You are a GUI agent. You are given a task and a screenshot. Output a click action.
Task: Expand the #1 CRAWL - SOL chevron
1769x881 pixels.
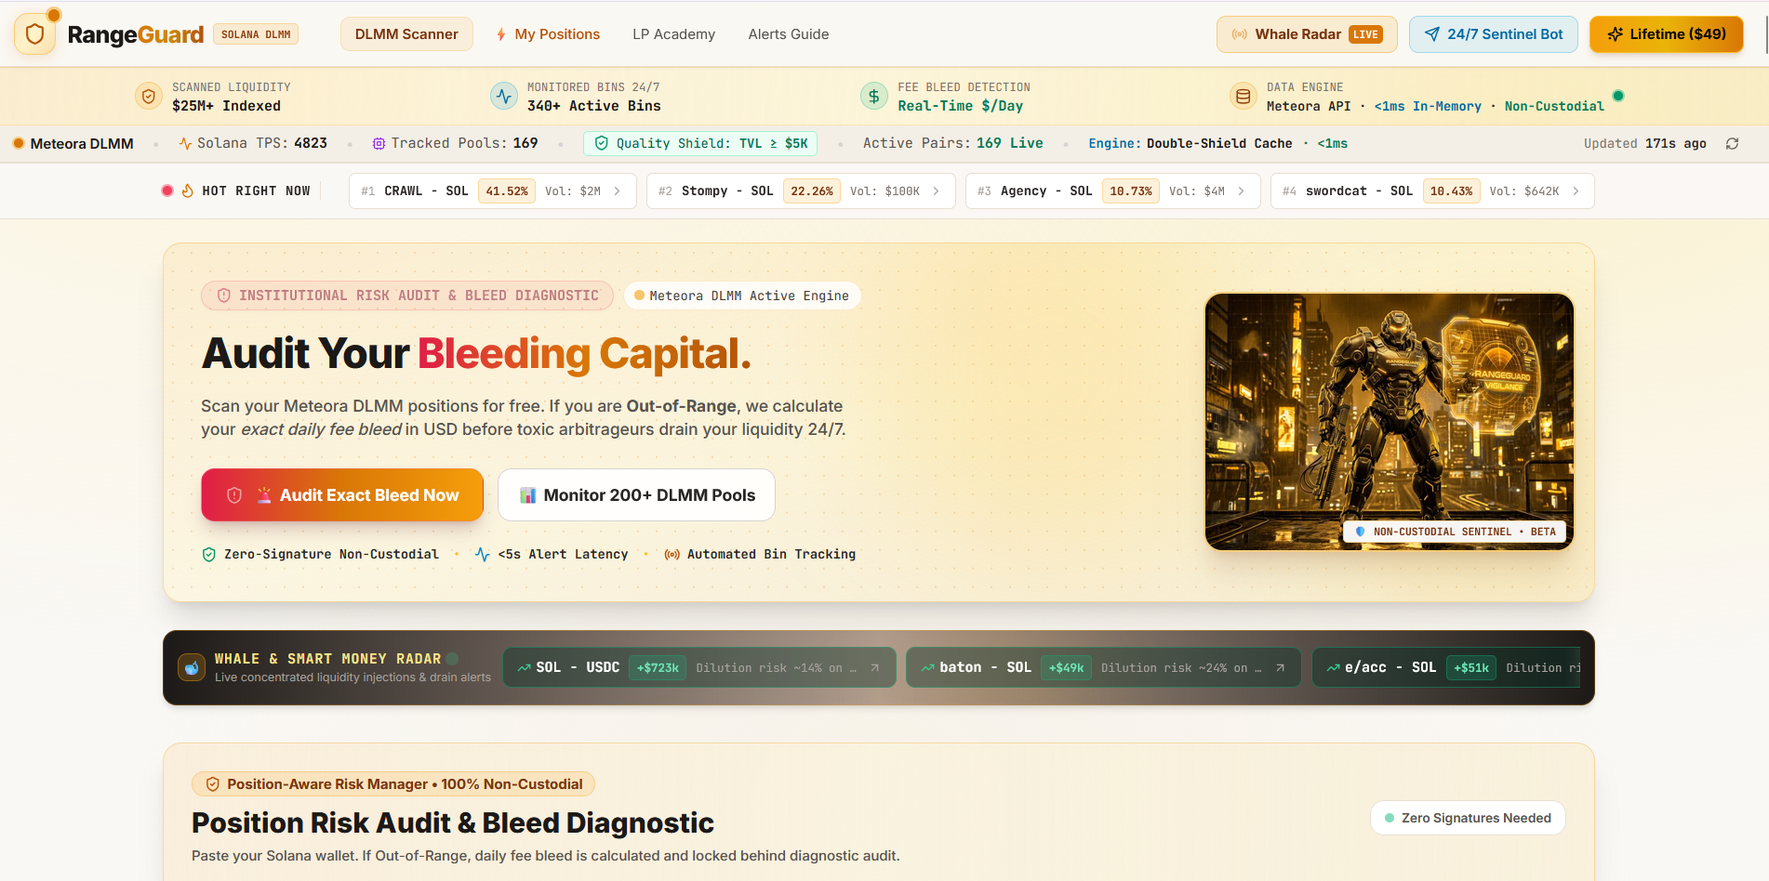pyautogui.click(x=617, y=191)
